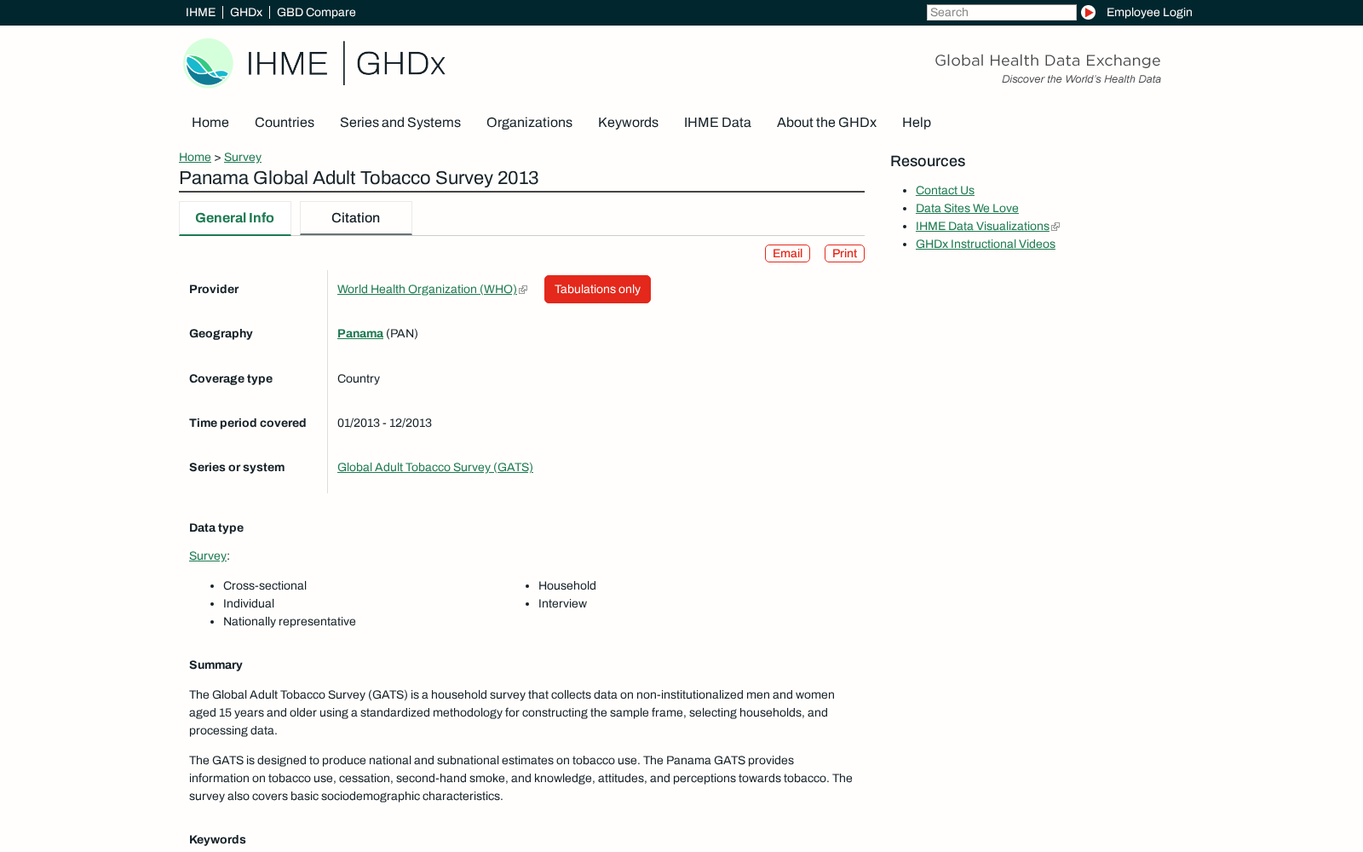Click the Tabulations only red badge
Image resolution: width=1363 pixels, height=852 pixels.
coord(597,290)
